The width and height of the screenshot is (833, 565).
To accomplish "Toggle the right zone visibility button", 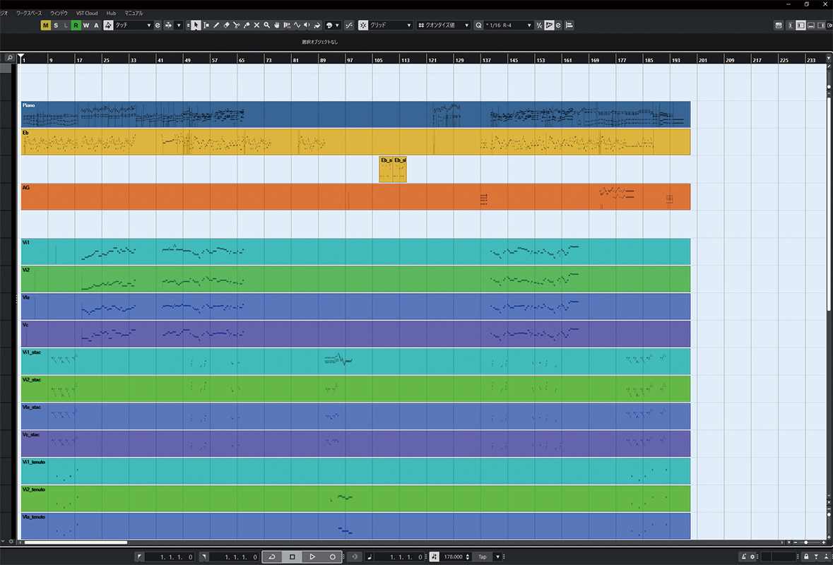I will pyautogui.click(x=821, y=25).
